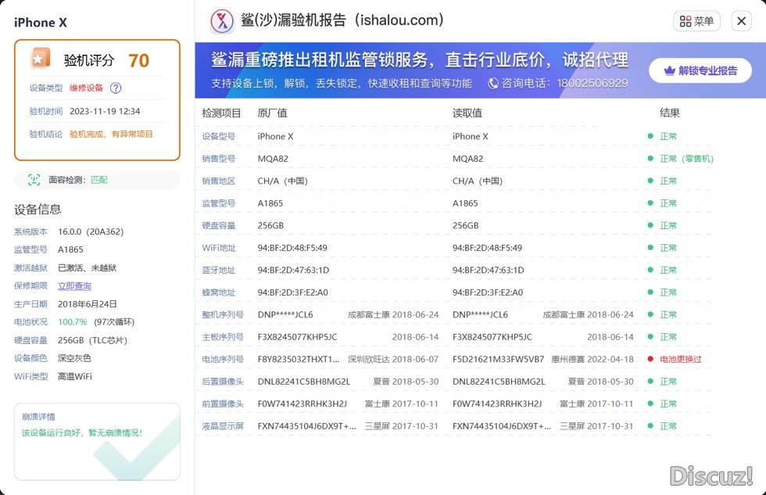Viewport: 766px width, 495px height.
Task: Click the 整机序列号 row label
Action: pyautogui.click(x=223, y=314)
